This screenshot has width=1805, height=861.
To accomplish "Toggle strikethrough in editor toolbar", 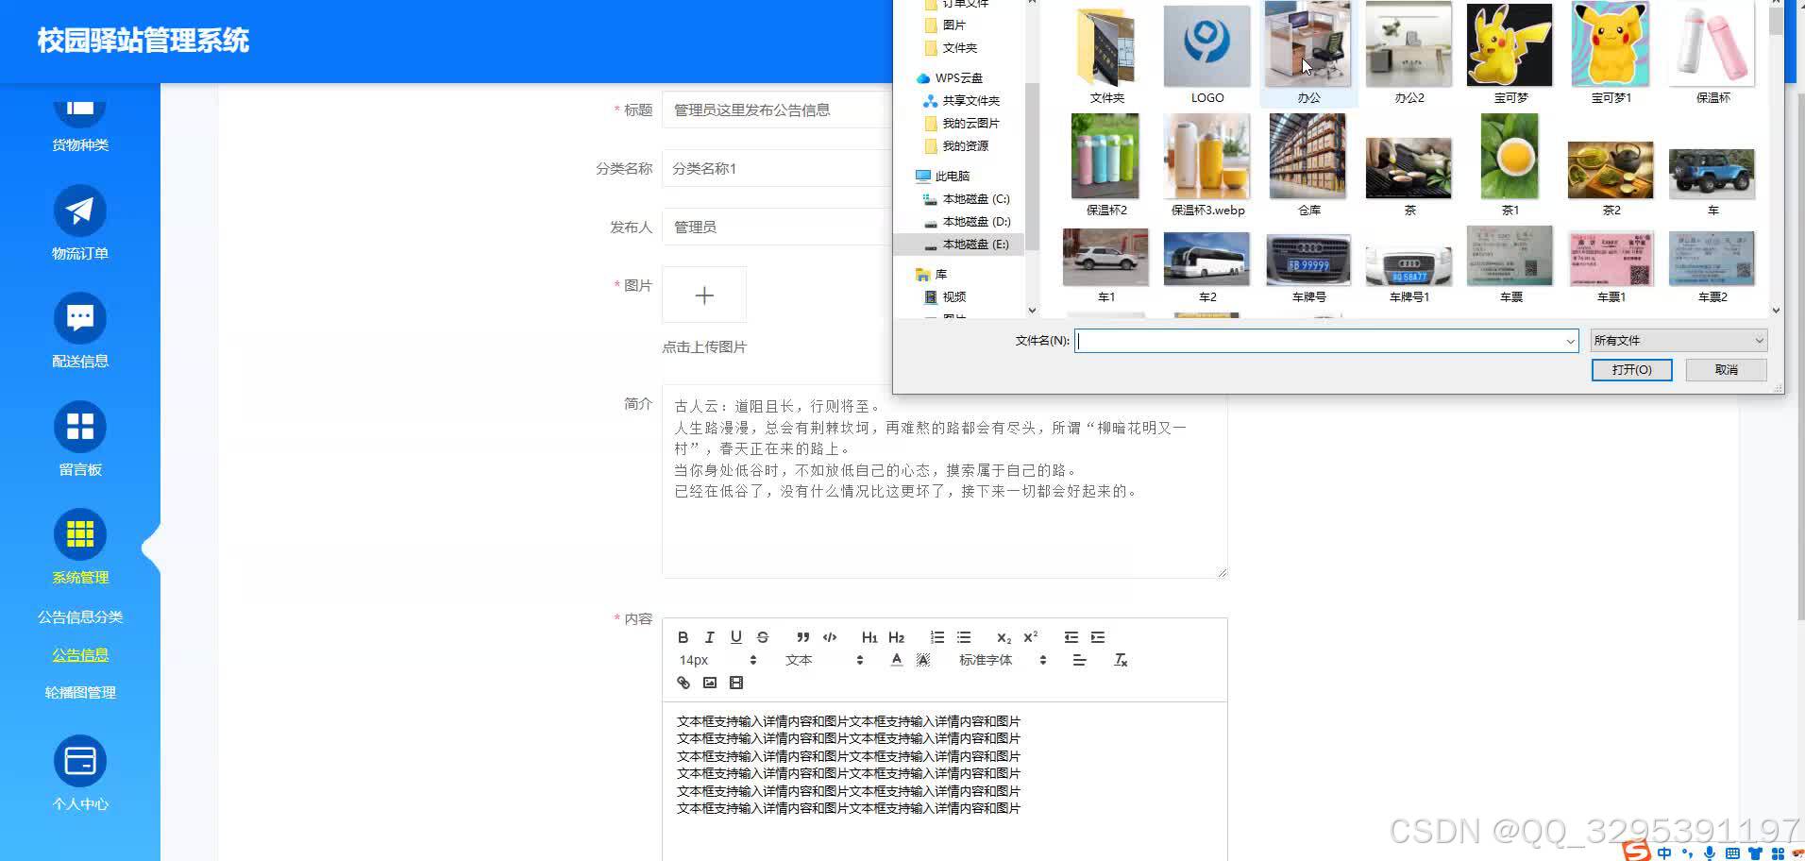I will 763,637.
